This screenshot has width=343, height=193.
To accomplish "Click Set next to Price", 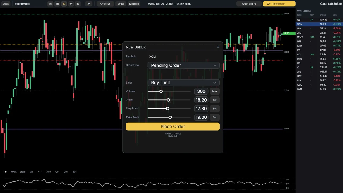I will tap(215, 100).
